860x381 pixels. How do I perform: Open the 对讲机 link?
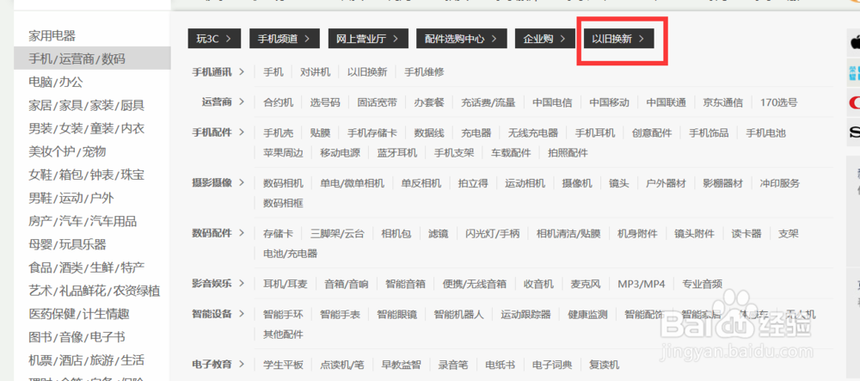(316, 72)
